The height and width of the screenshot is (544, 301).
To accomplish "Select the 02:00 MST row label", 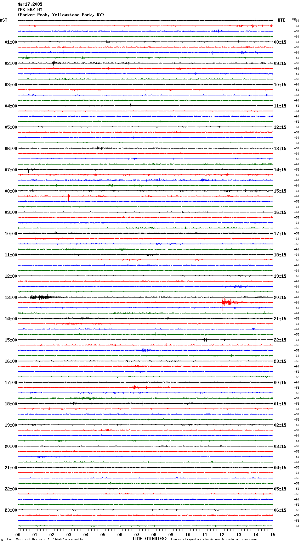I will [x=11, y=63].
